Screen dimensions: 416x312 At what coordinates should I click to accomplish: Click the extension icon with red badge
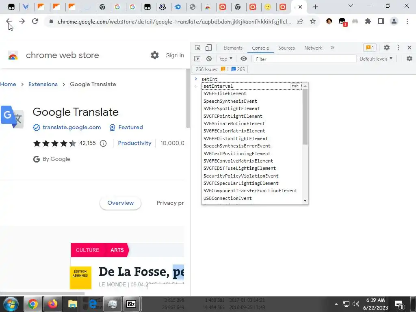(x=342, y=22)
